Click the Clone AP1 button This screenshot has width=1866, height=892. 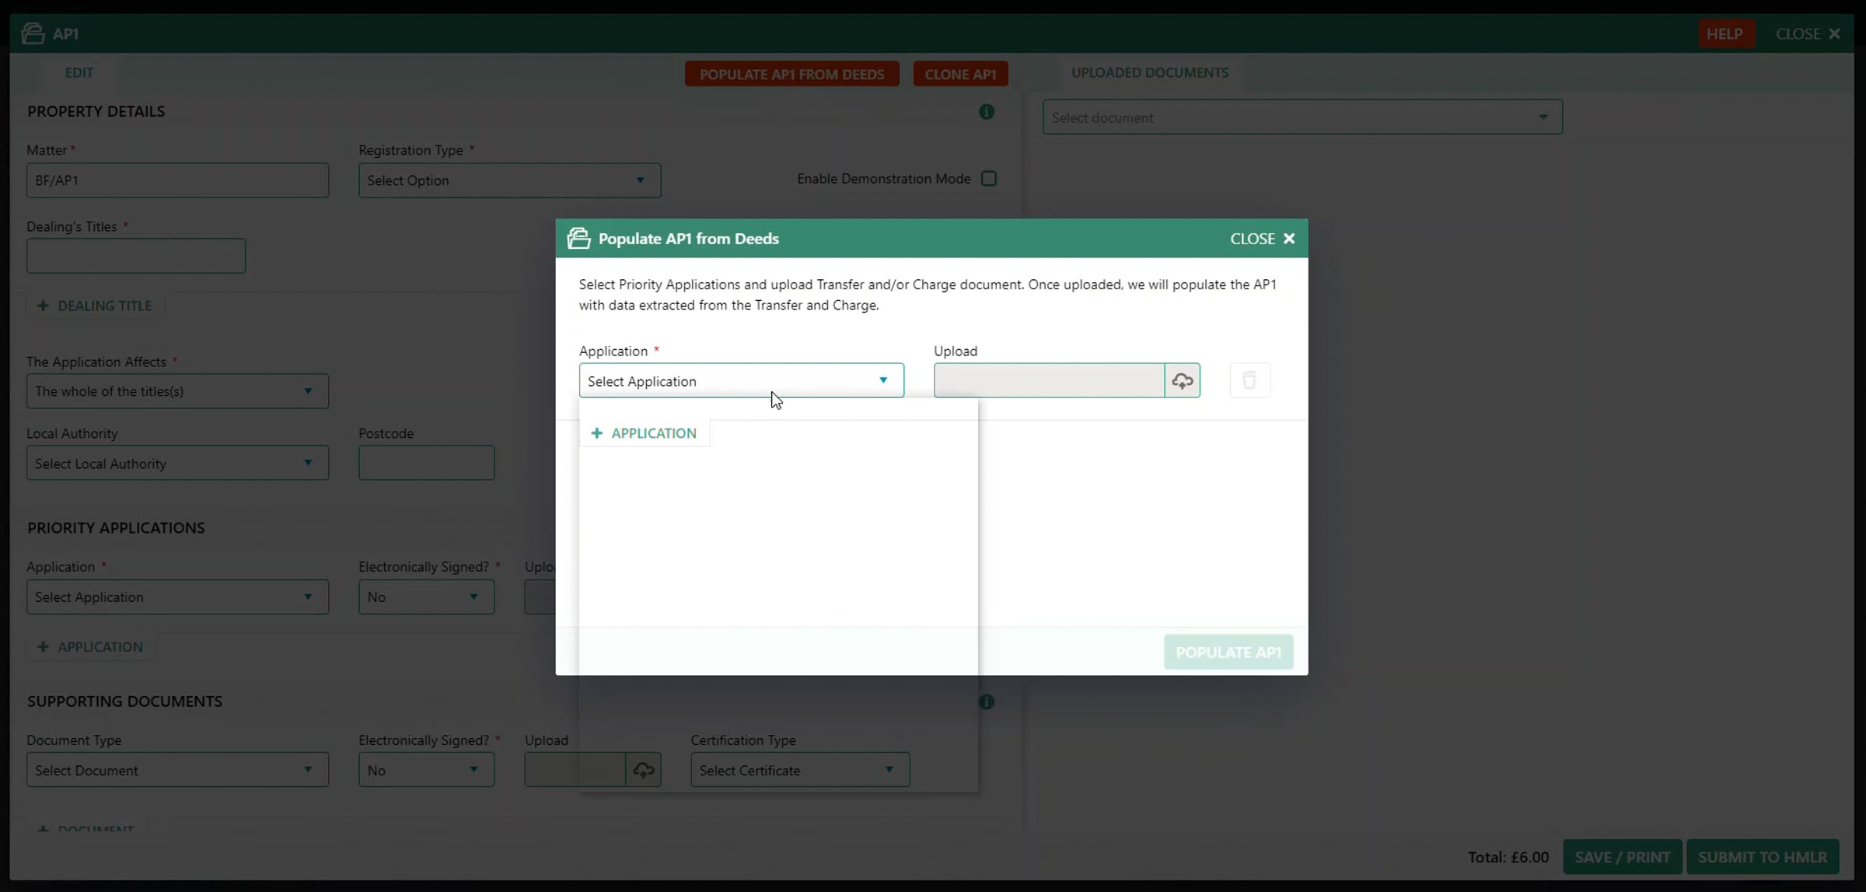960,74
